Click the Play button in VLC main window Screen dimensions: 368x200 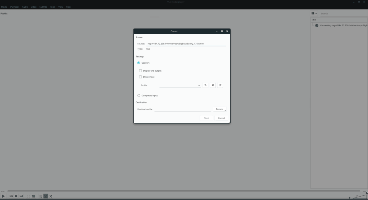click(x=3, y=196)
